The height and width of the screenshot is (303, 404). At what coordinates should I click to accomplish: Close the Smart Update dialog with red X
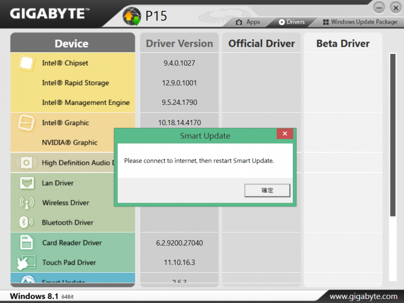click(x=284, y=134)
